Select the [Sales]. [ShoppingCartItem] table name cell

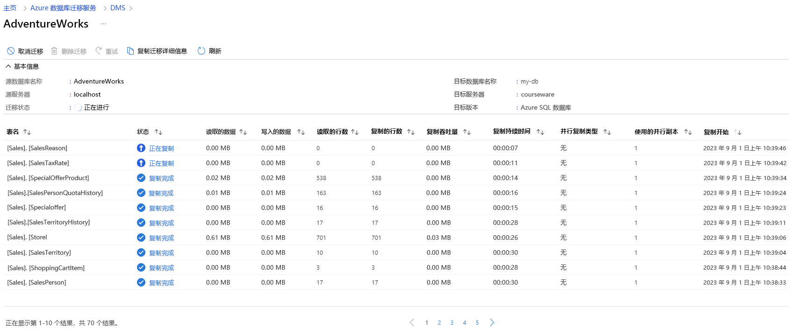point(46,268)
